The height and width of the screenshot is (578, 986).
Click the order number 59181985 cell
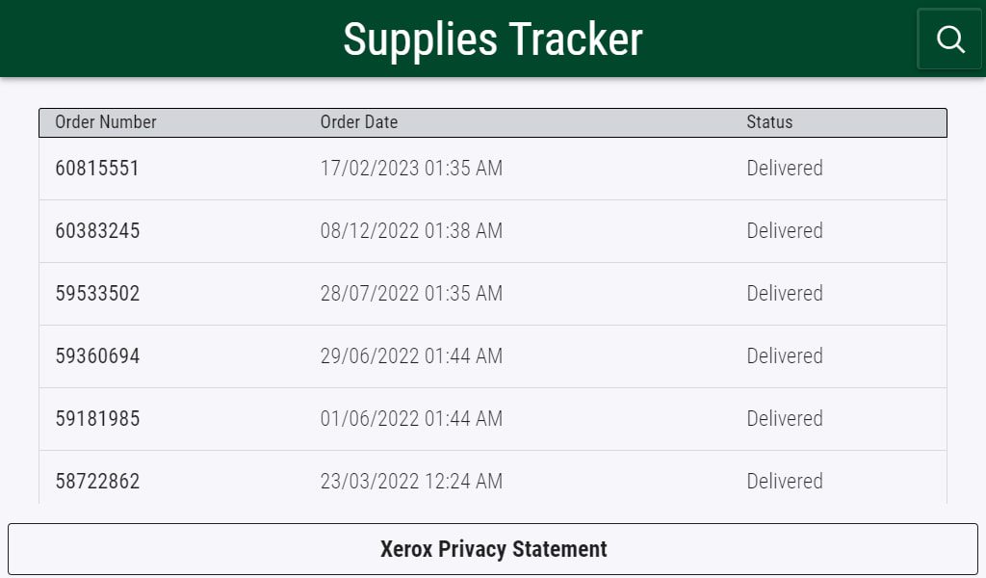pyautogui.click(x=95, y=418)
